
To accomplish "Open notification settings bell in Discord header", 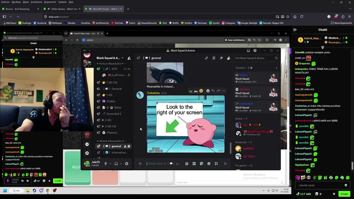I will tap(214, 58).
